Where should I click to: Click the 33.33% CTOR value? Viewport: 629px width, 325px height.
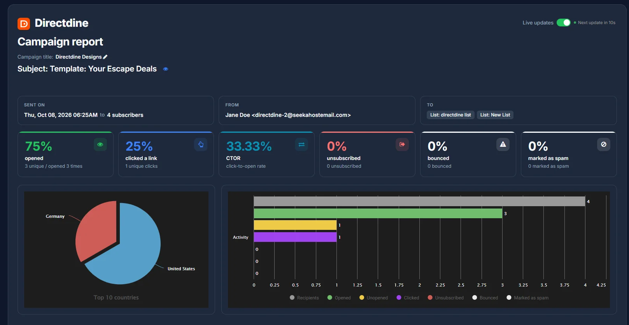click(x=249, y=146)
